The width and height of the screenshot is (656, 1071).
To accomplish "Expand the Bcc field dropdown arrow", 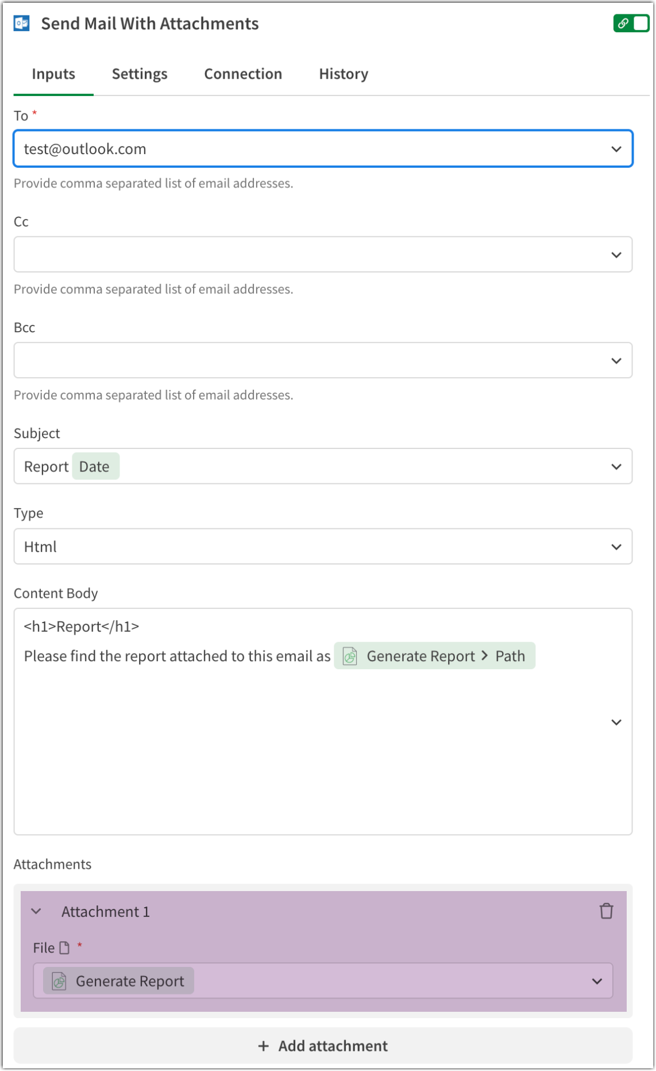I will point(616,361).
